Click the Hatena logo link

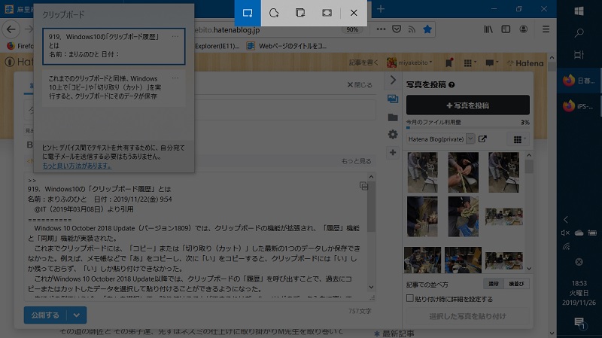[525, 63]
